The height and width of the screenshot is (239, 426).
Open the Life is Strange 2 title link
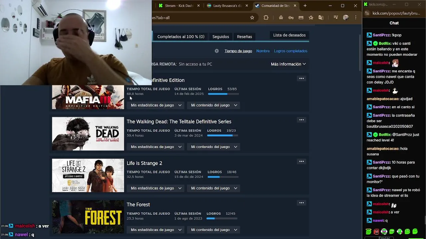[144, 163]
